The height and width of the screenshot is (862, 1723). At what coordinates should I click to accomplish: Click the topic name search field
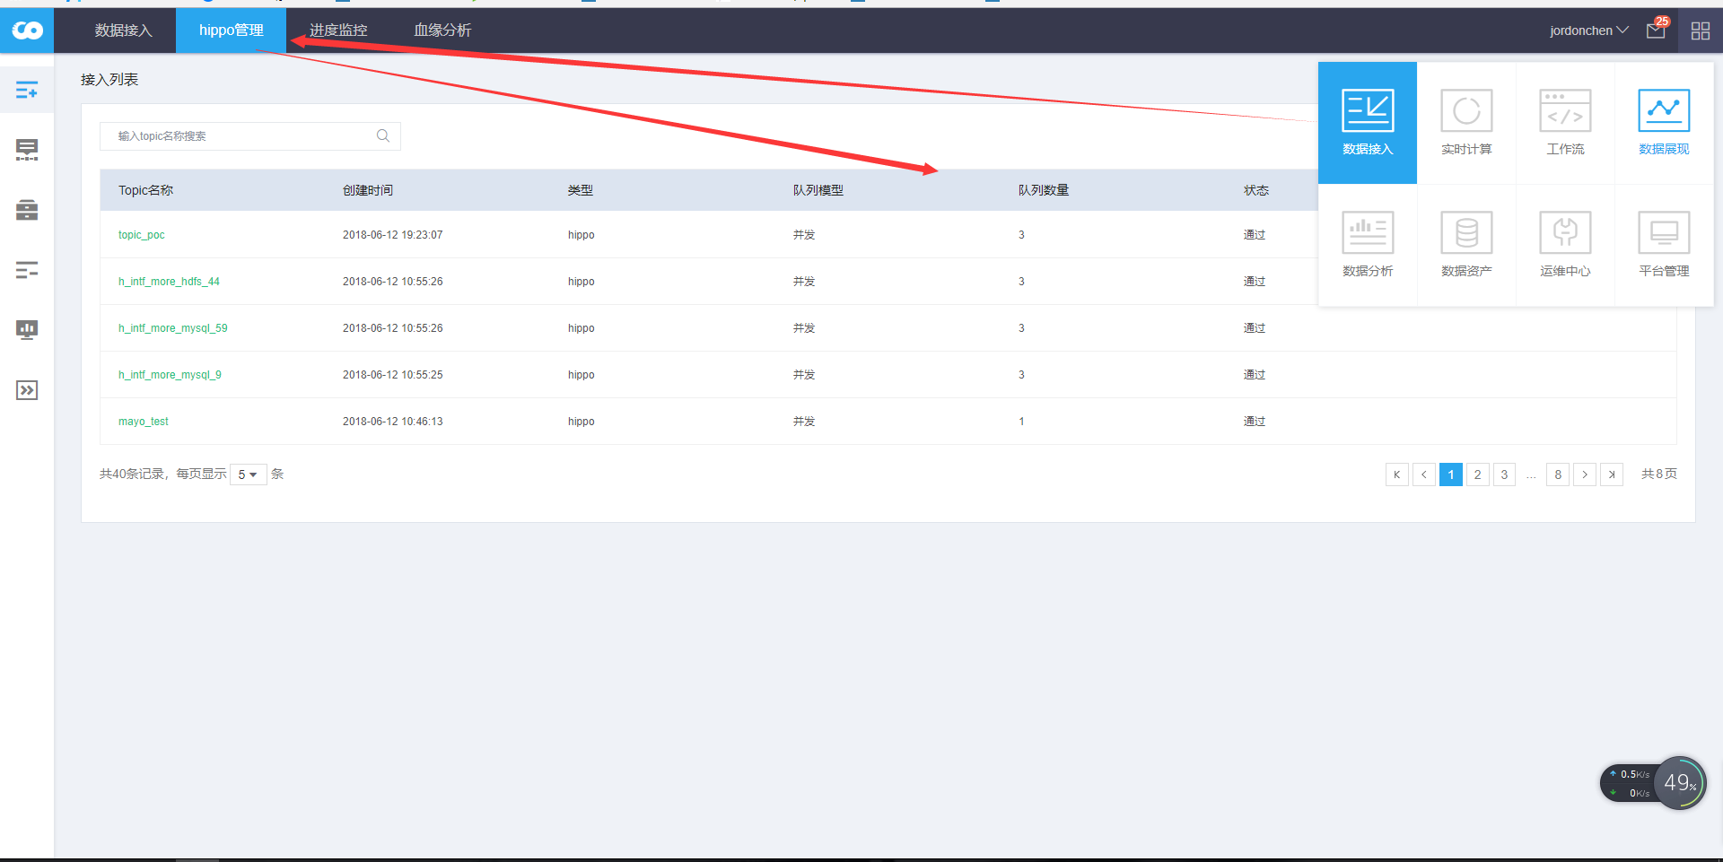pos(249,135)
